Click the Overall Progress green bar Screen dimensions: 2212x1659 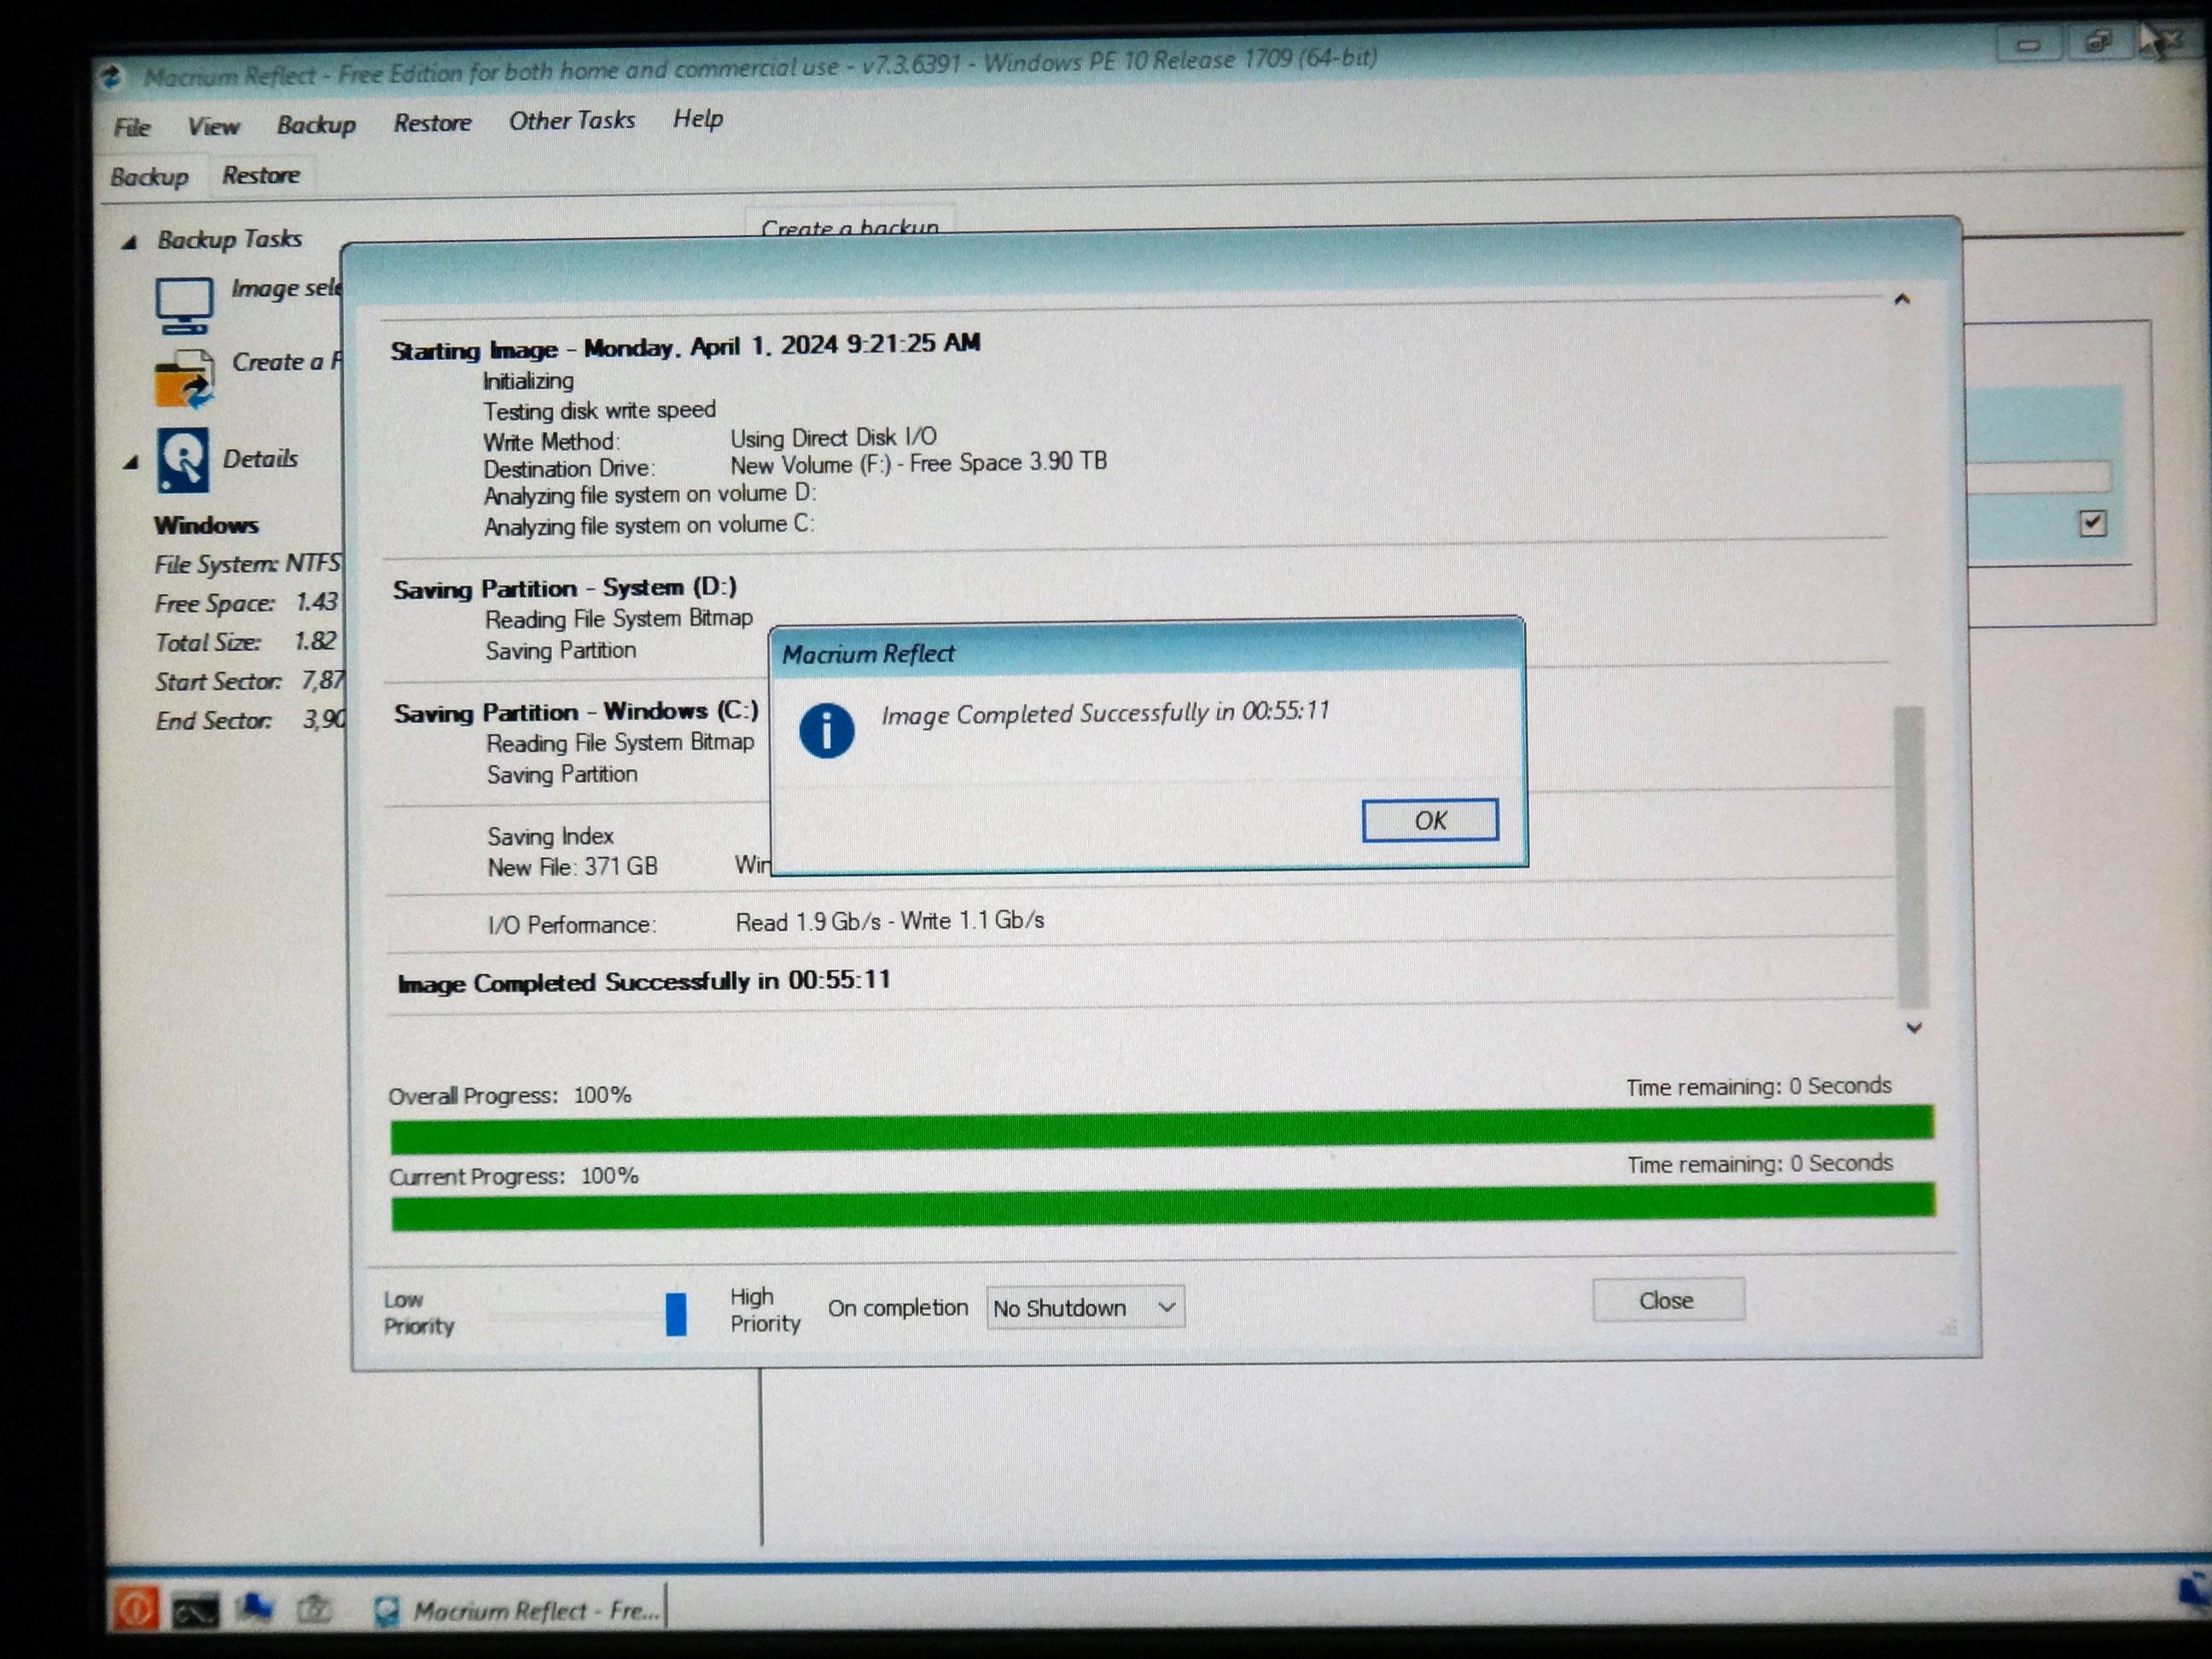click(1162, 1130)
